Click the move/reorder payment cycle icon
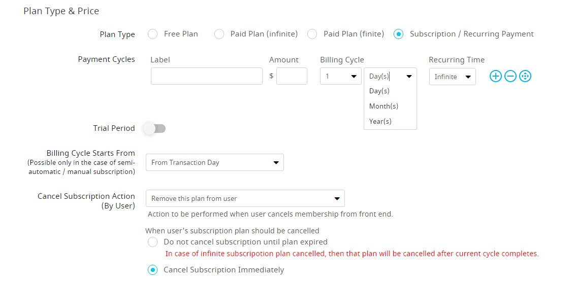Screen dimensions: 575x281 525,76
